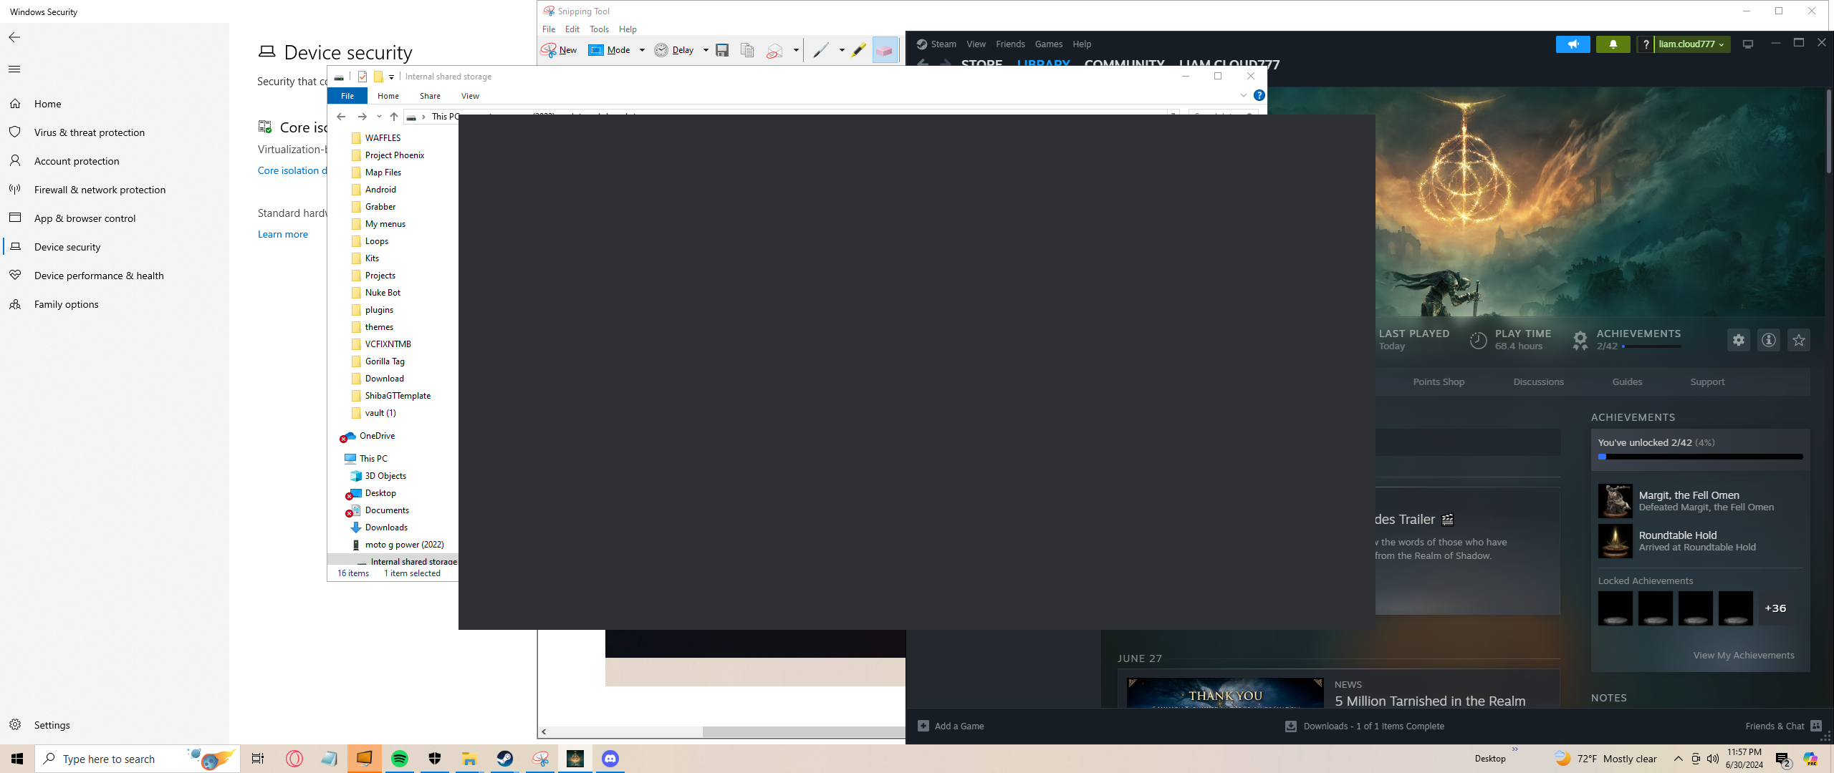Open the liam.cloud777 account dropdown
Viewport: 1834px width, 773px height.
coord(1691,44)
